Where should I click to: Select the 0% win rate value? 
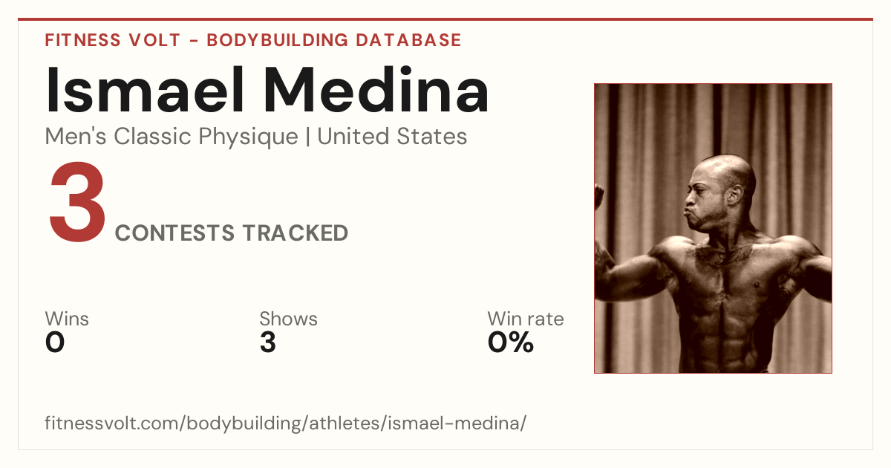tap(511, 342)
